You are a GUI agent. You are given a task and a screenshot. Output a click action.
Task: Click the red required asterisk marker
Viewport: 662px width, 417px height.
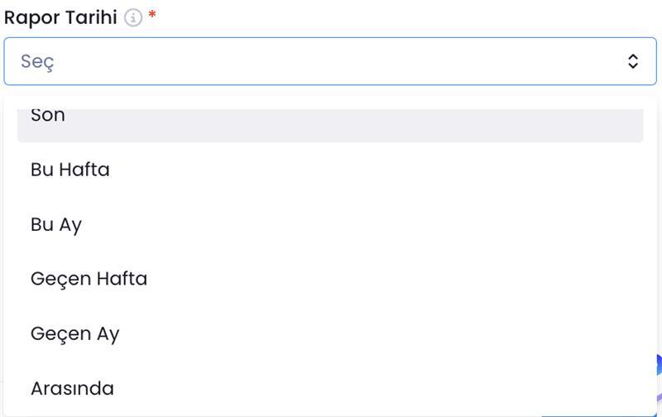point(152,16)
